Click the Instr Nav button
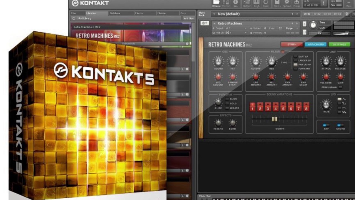This screenshot has height=200, width=355. [189, 18]
